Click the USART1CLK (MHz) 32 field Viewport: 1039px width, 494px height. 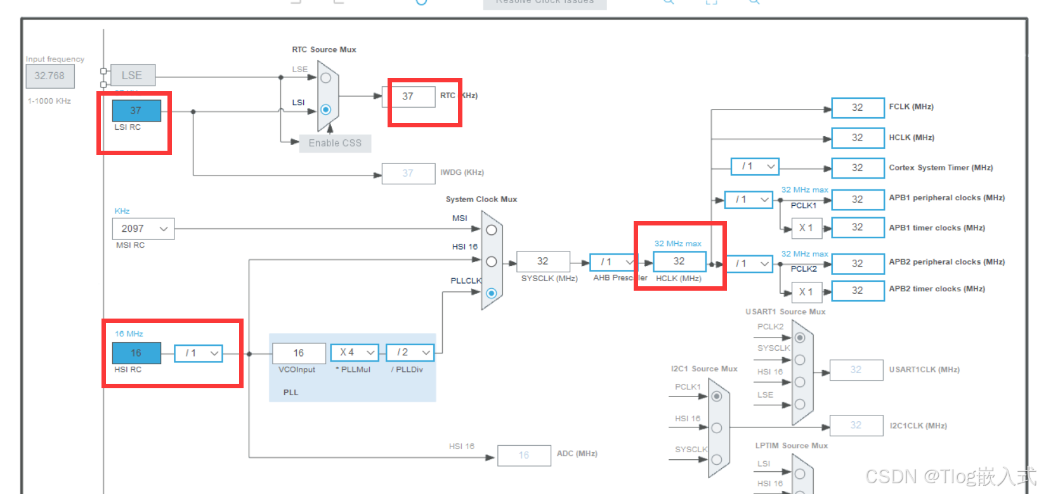coord(856,370)
